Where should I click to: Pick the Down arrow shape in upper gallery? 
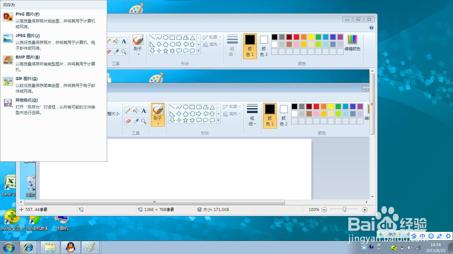[152, 51]
